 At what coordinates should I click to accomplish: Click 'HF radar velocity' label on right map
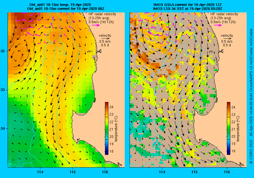coord(224,14)
